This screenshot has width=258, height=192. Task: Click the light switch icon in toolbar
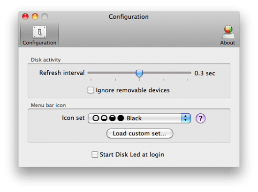coord(39,32)
